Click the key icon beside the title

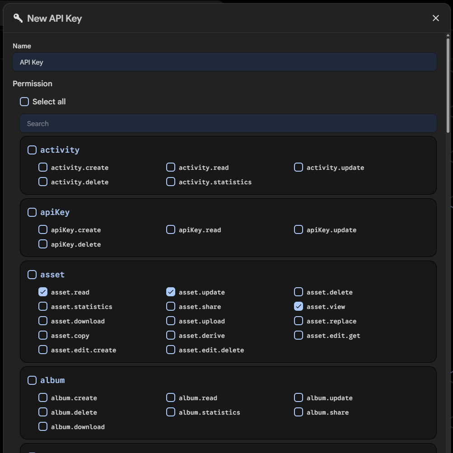(18, 18)
